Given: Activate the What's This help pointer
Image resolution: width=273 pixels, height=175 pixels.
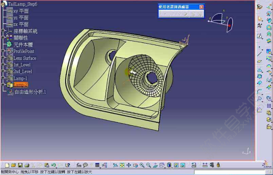Looking at the screenshot, I should [x=67, y=165].
